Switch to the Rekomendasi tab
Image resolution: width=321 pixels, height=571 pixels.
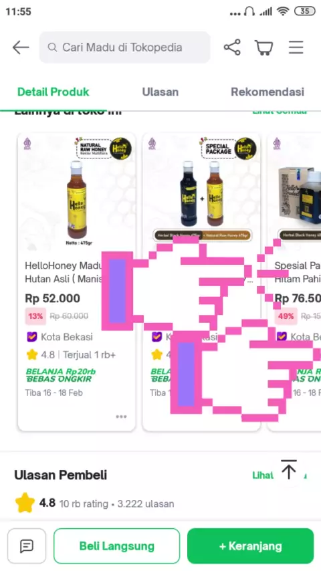pyautogui.click(x=267, y=92)
